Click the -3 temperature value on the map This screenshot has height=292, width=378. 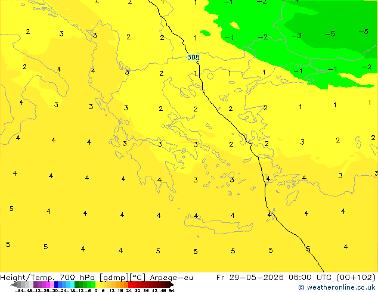pos(297,36)
